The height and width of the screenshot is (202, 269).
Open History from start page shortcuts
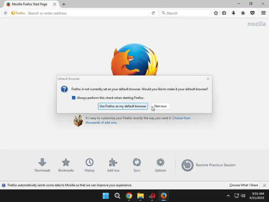(90, 165)
